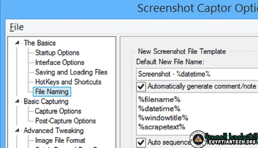Select Post-Capture Options in the tree
258x148 pixels.
(x=65, y=121)
